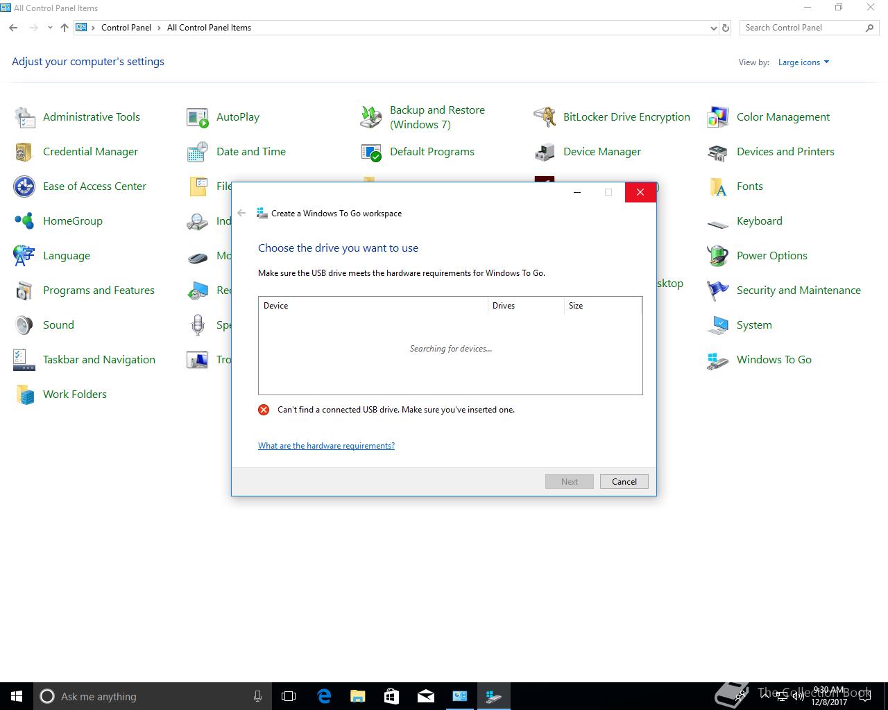Screen dimensions: 888x710
Task: Open Device Manager icon
Action: (545, 152)
